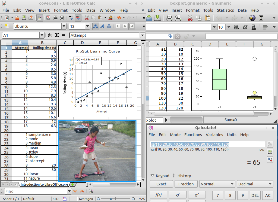The width and height of the screenshot is (278, 202).
Task: Toggle AutoSpellcheck in Calc
Action: 78,18
